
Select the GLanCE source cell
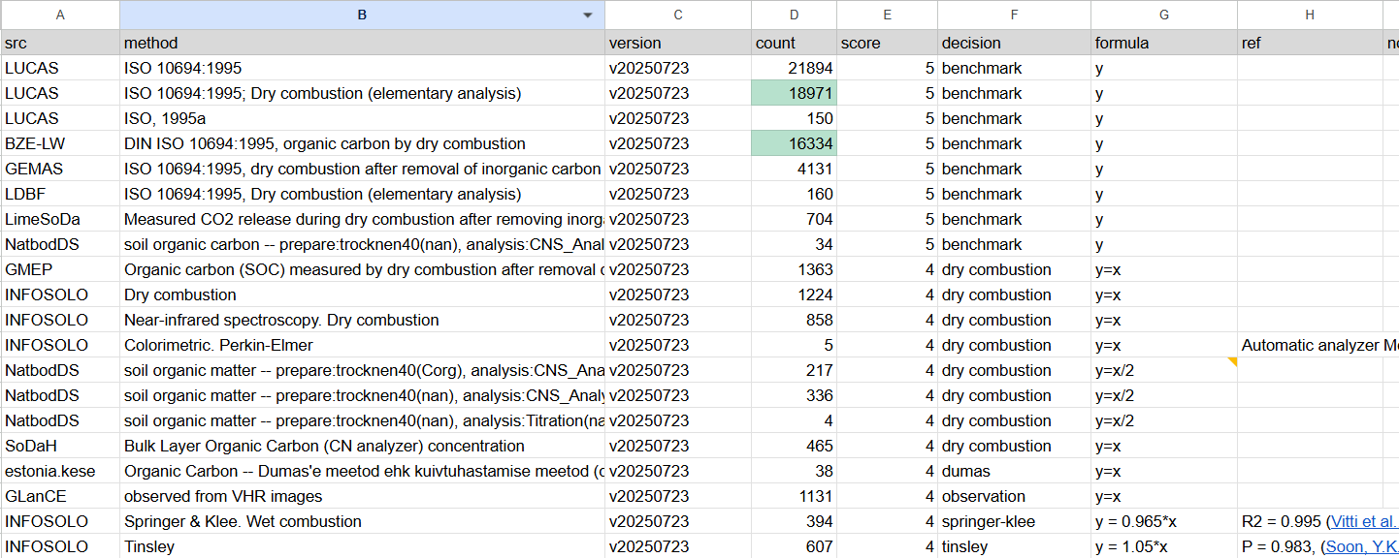tap(60, 496)
